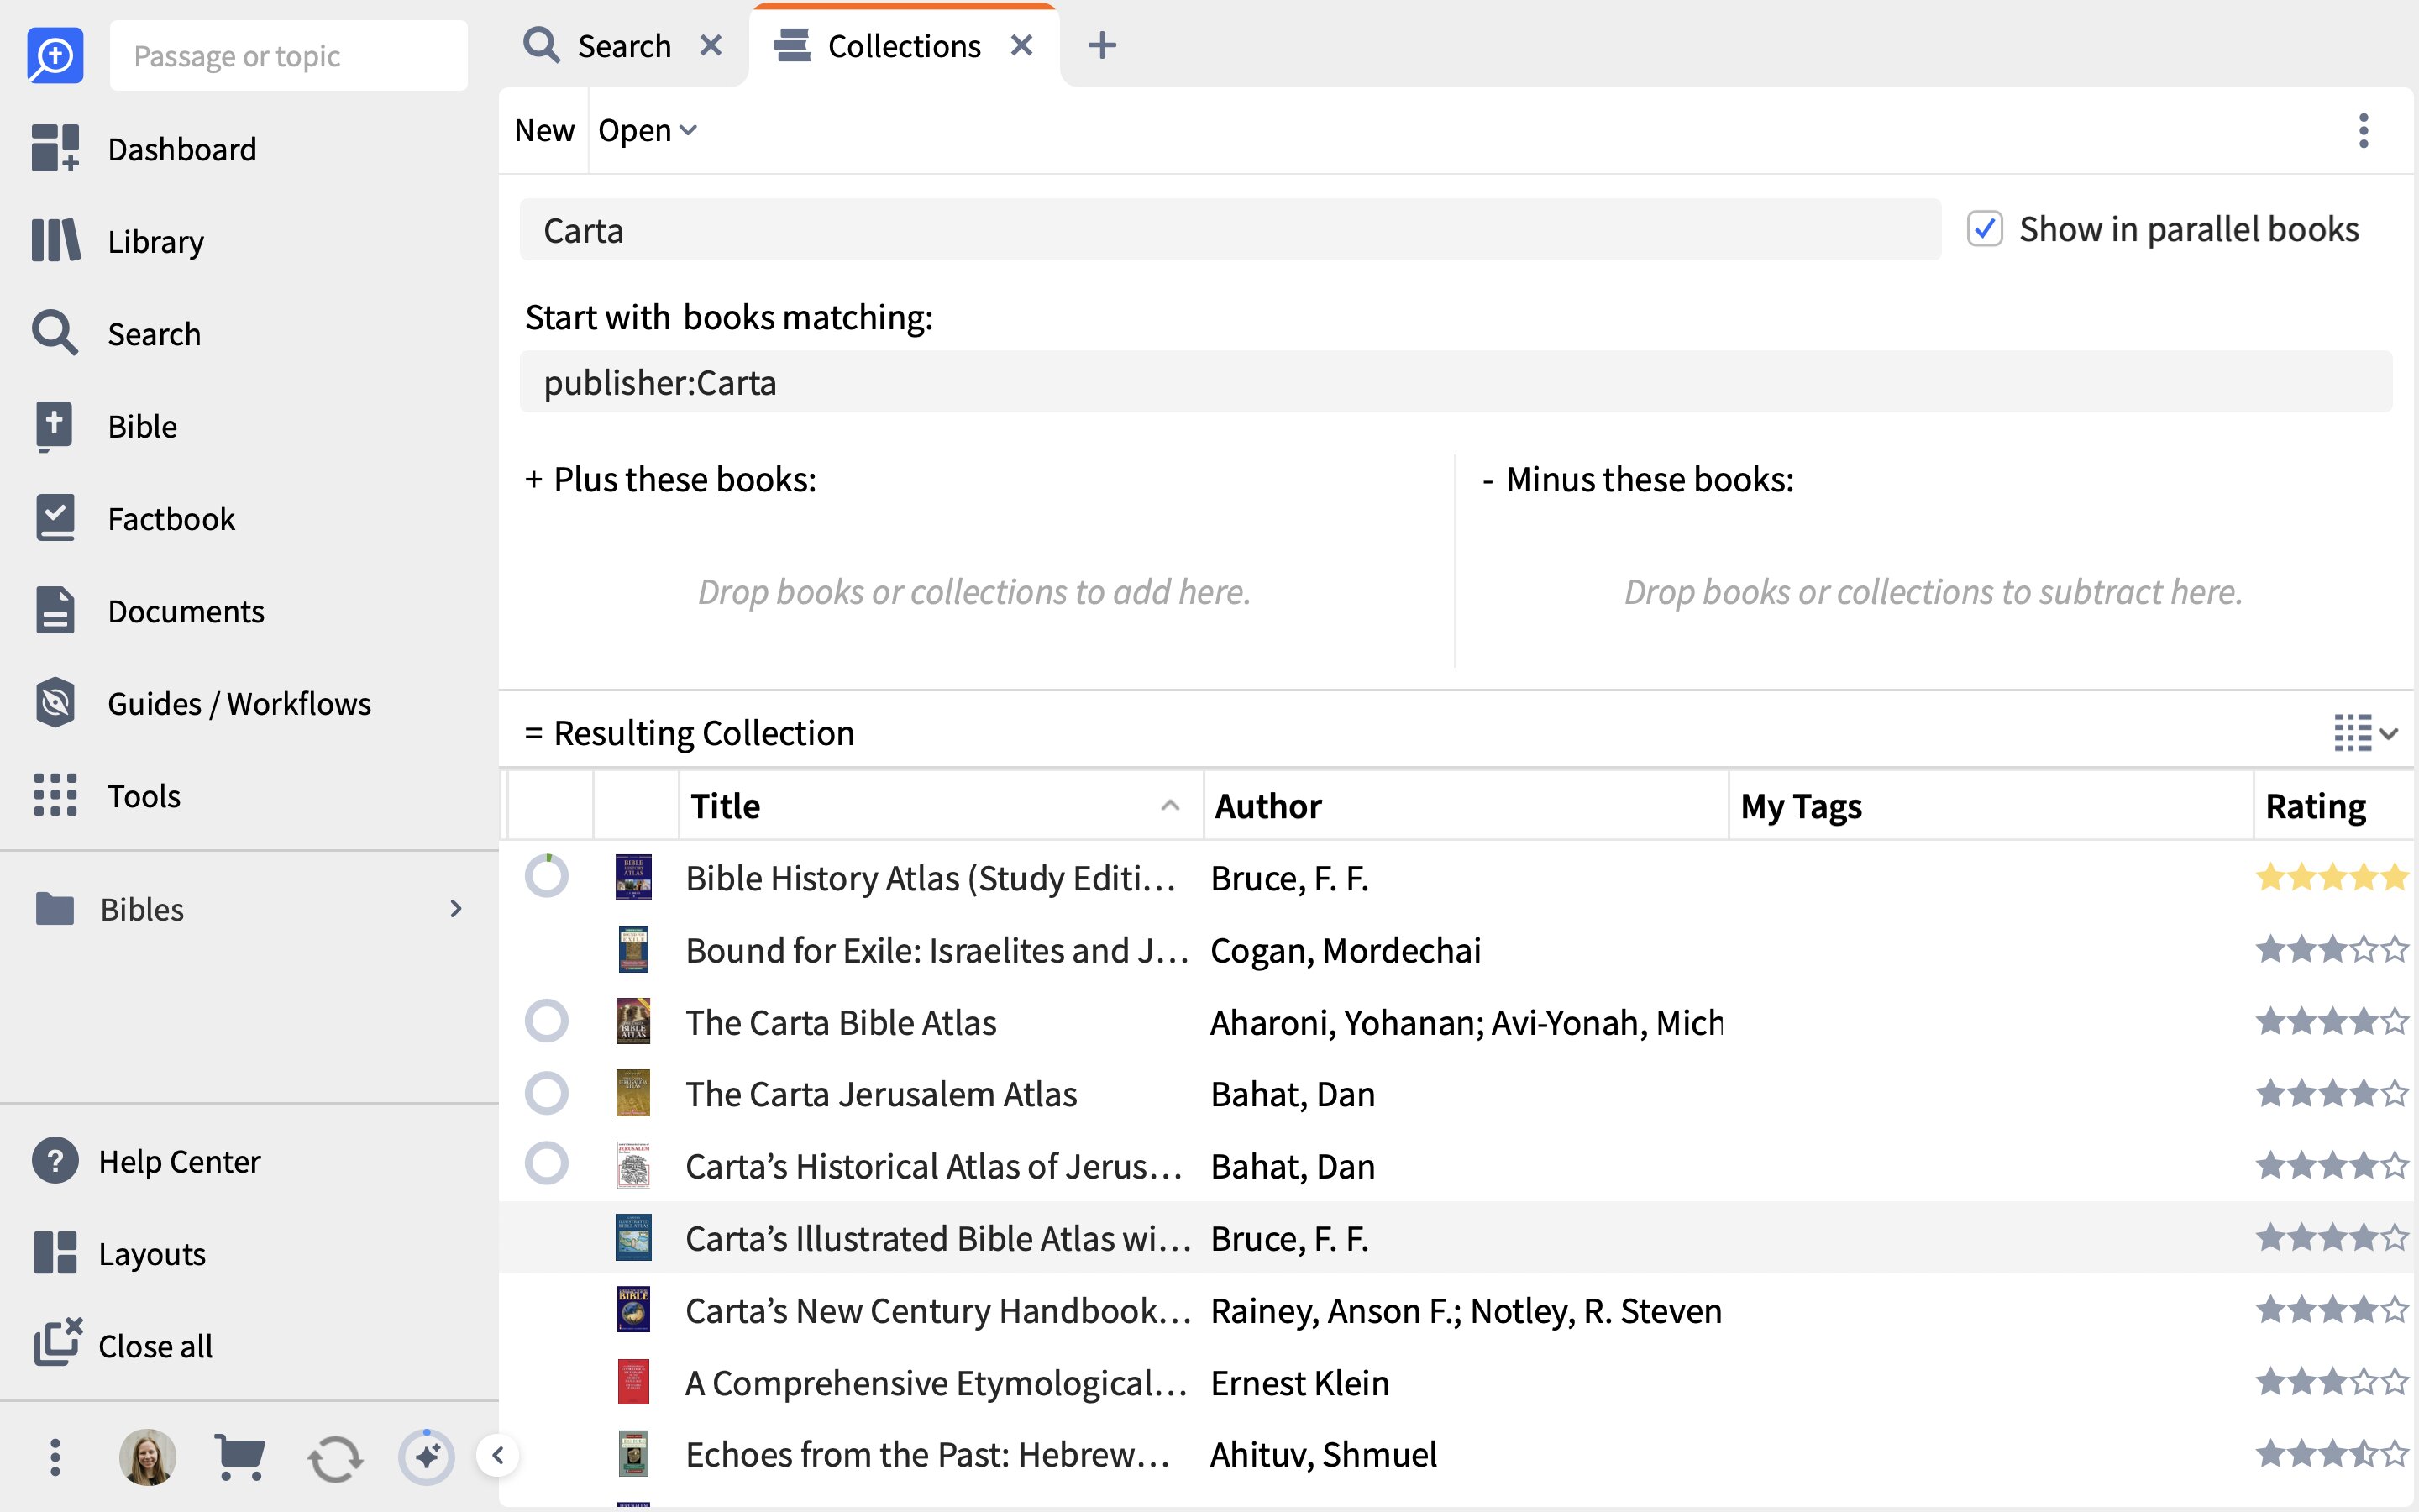This screenshot has width=2419, height=1512.
Task: Click the Carta collection name field
Action: point(1230,230)
